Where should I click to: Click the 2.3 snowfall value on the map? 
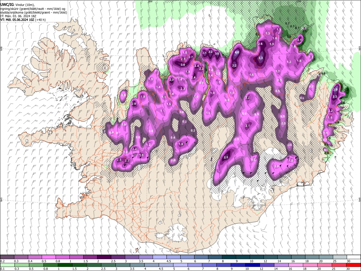coord(182,89)
